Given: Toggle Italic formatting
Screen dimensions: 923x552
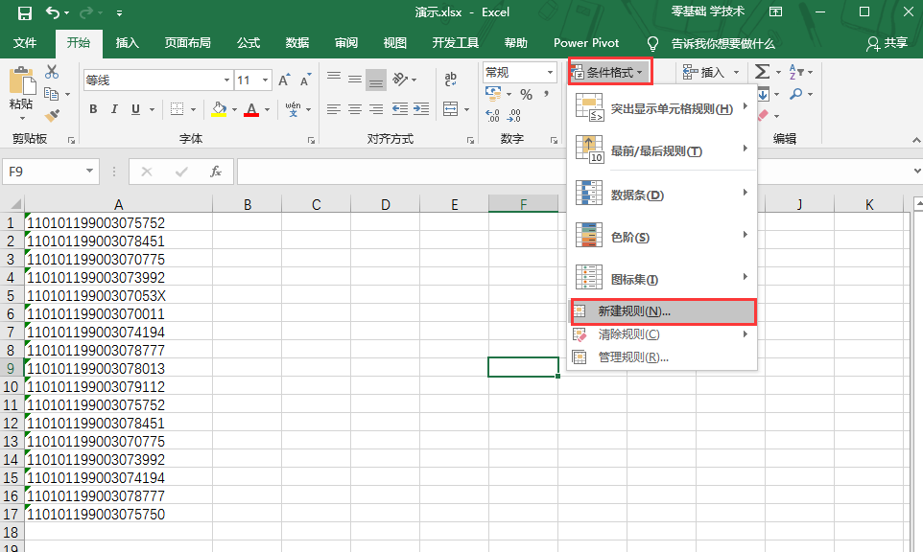Looking at the screenshot, I should 114,109.
